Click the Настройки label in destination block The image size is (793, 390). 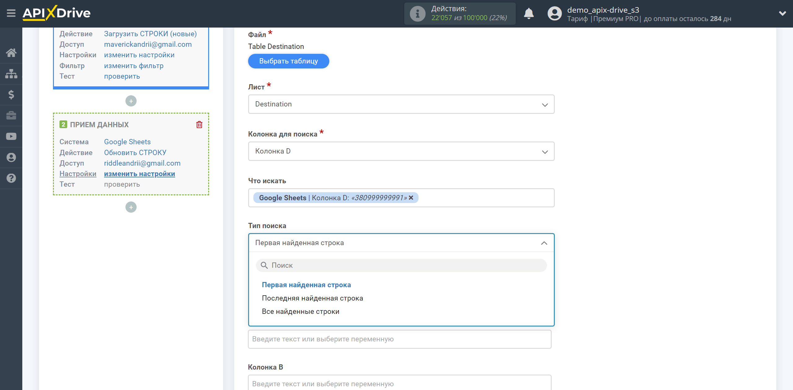(x=78, y=174)
